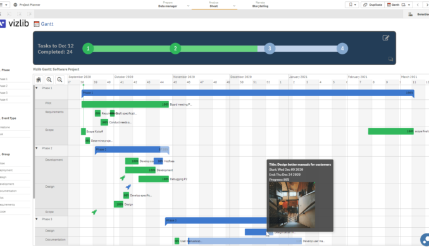Open the chat bubble in the bottom-right corner
Viewport: 429px width, 248px height.
(425, 240)
